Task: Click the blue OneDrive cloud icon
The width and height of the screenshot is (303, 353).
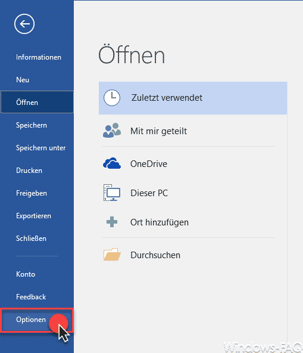Action: coord(112,163)
